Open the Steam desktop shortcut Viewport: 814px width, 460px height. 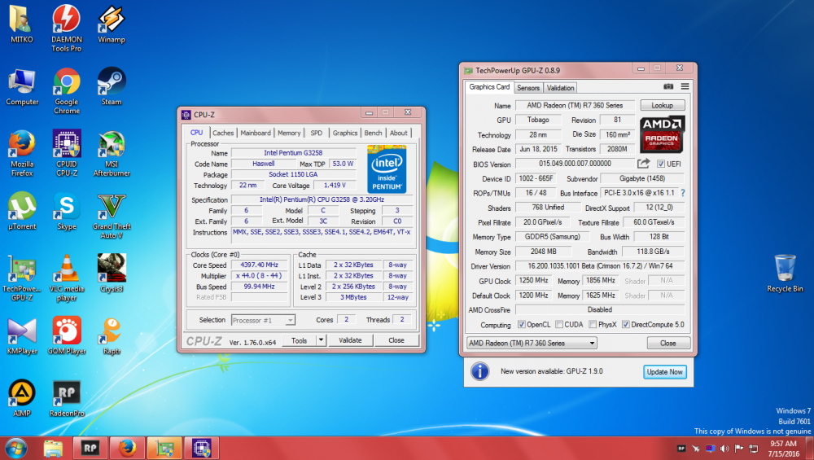click(x=111, y=86)
